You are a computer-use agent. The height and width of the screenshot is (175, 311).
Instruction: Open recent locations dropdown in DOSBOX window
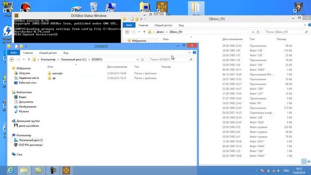pyautogui.click(x=24, y=59)
